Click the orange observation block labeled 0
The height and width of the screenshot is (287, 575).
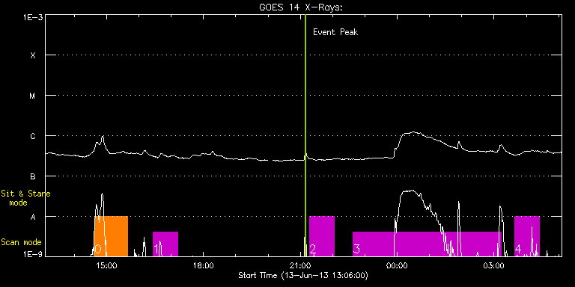coord(111,236)
